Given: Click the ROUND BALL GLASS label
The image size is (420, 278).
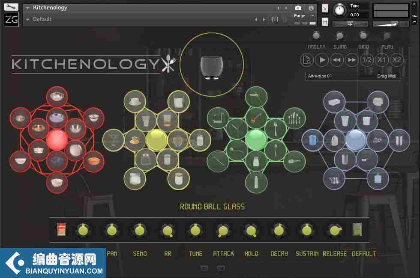Looking at the screenshot, I should click(212, 206).
